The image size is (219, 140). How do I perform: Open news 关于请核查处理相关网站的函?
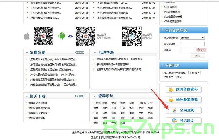(112, 13)
